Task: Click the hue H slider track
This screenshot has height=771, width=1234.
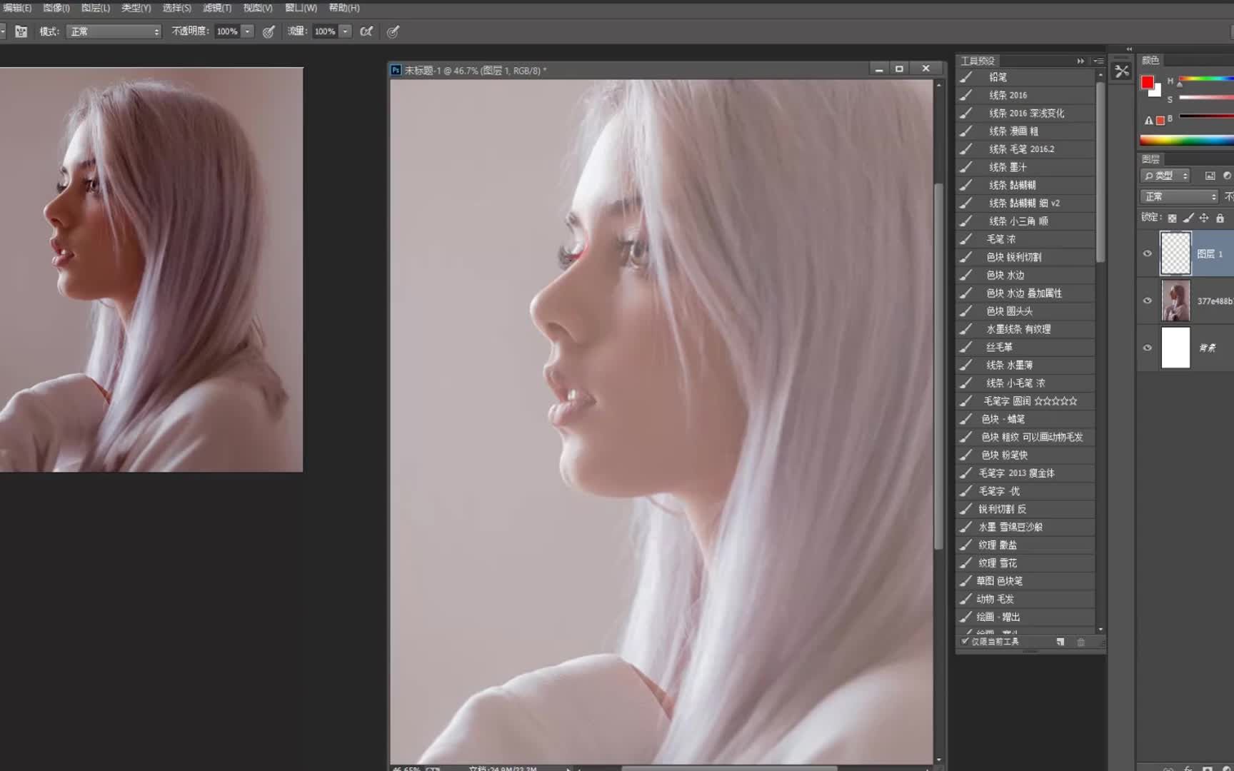Action: pos(1205,79)
